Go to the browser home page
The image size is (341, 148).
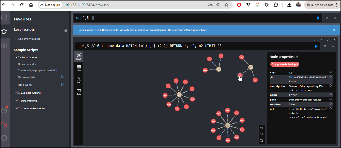point(31,5)
